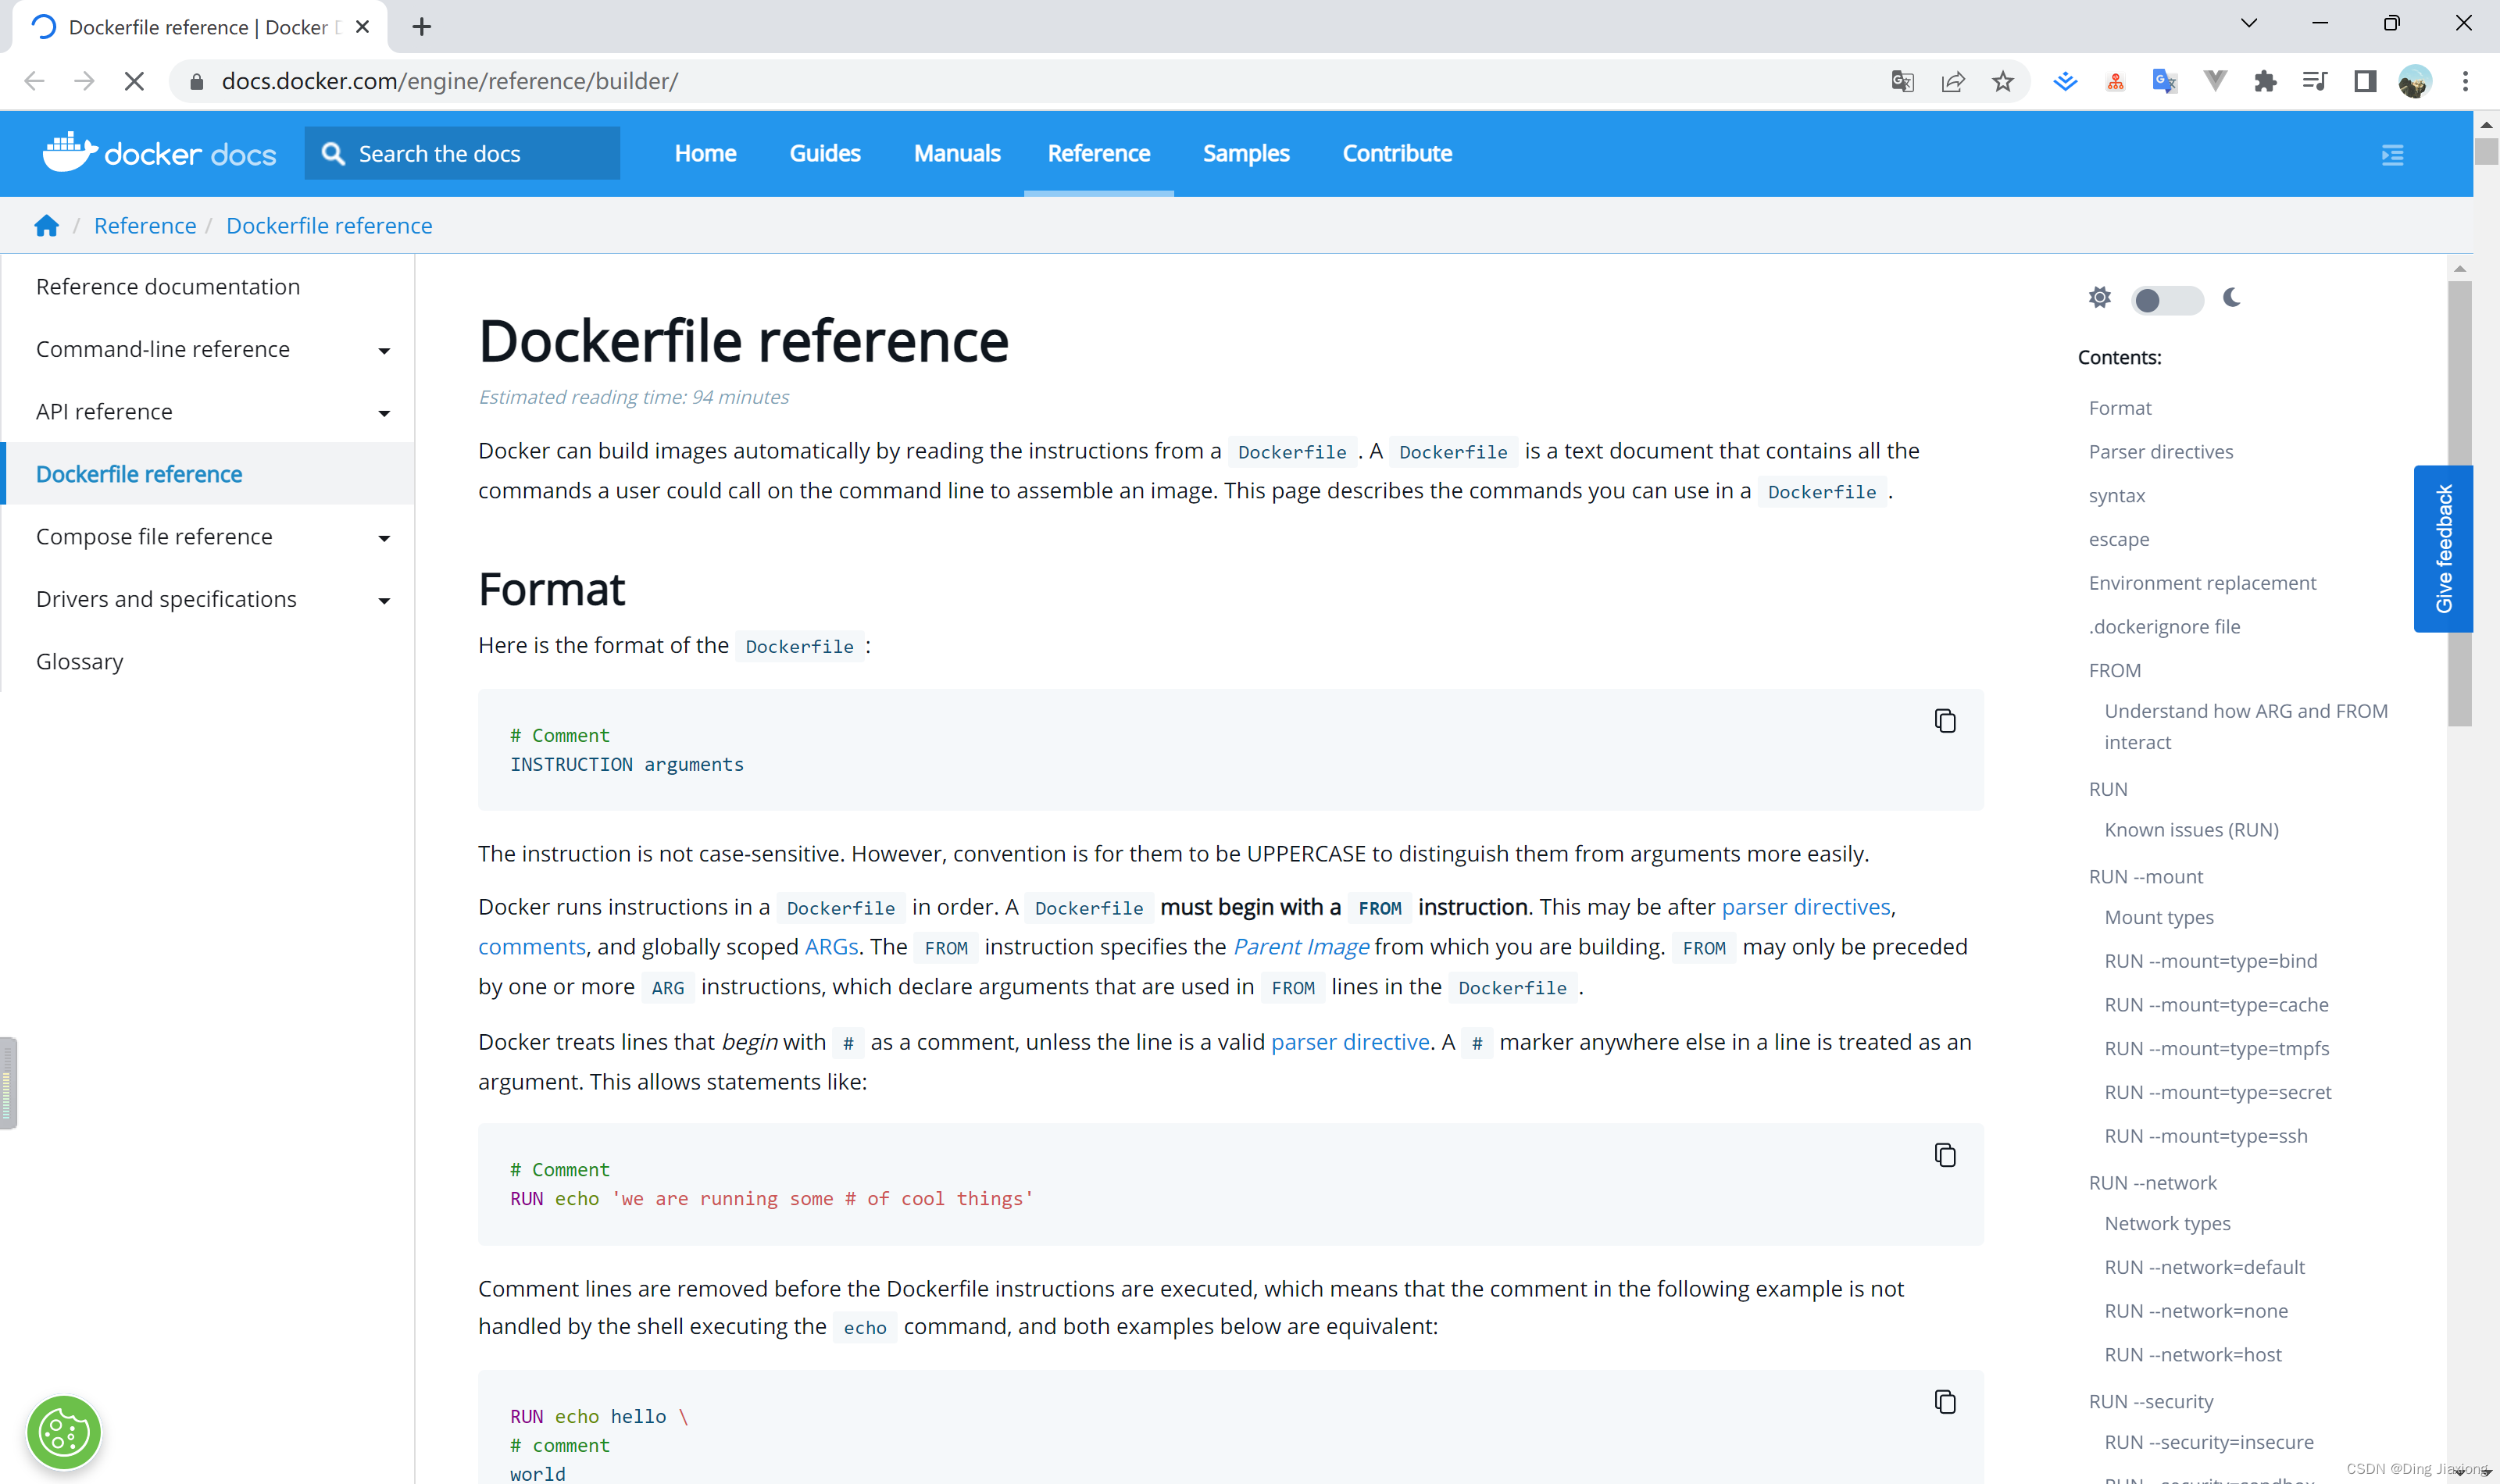
Task: Copy the RUN echo cool things code block
Action: click(x=1944, y=1154)
